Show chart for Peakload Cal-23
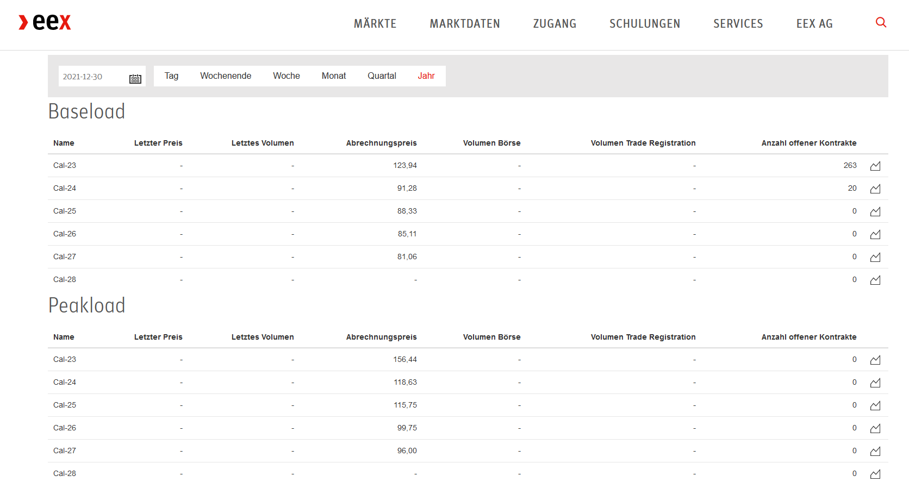Image resolution: width=909 pixels, height=488 pixels. coord(875,360)
